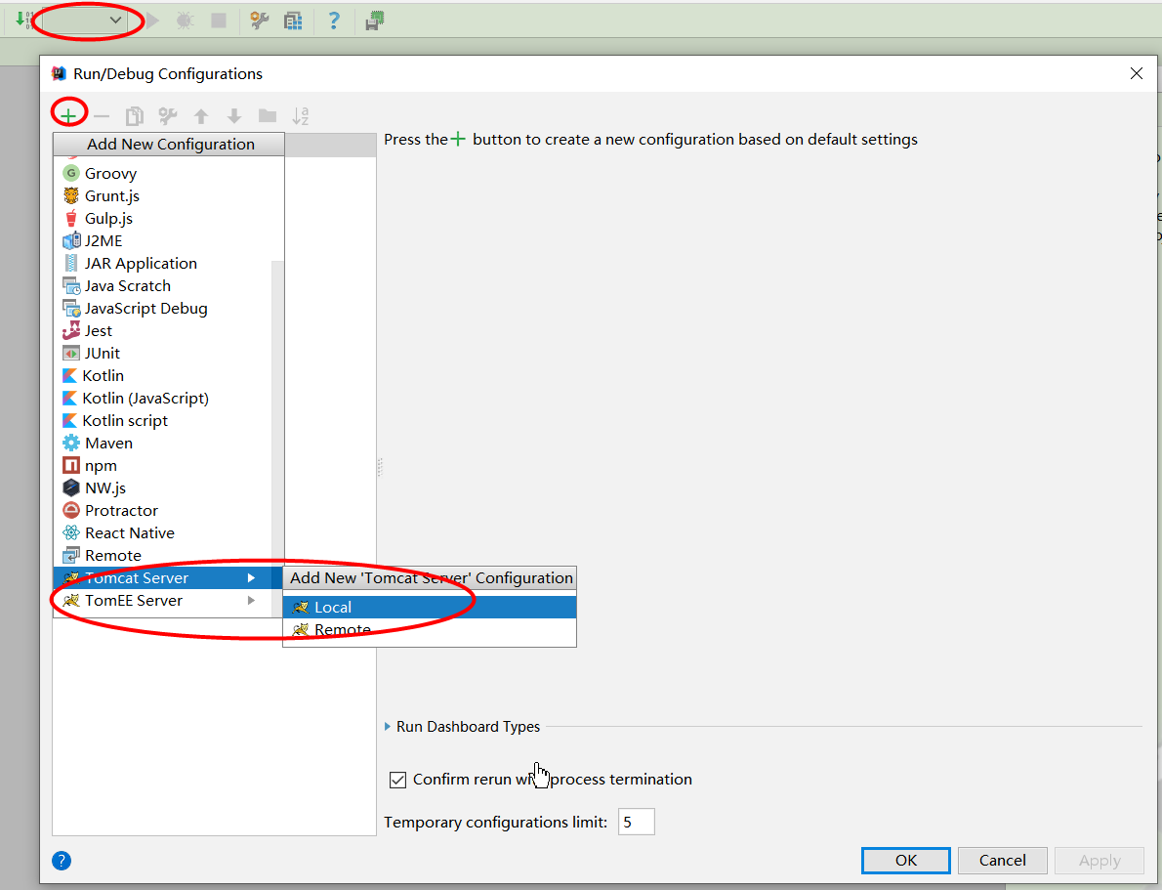Click the wrench Edit Defaults icon
1162x890 pixels.
coord(168,116)
